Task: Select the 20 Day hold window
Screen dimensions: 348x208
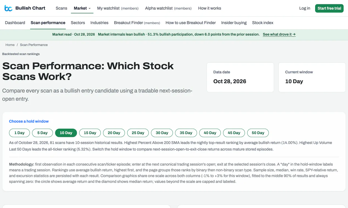Action: click(114, 133)
